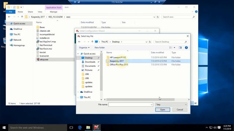Screen dimensions: 234x131
Task: Open the Action Center notifications icon
Action: (x=219, y=128)
